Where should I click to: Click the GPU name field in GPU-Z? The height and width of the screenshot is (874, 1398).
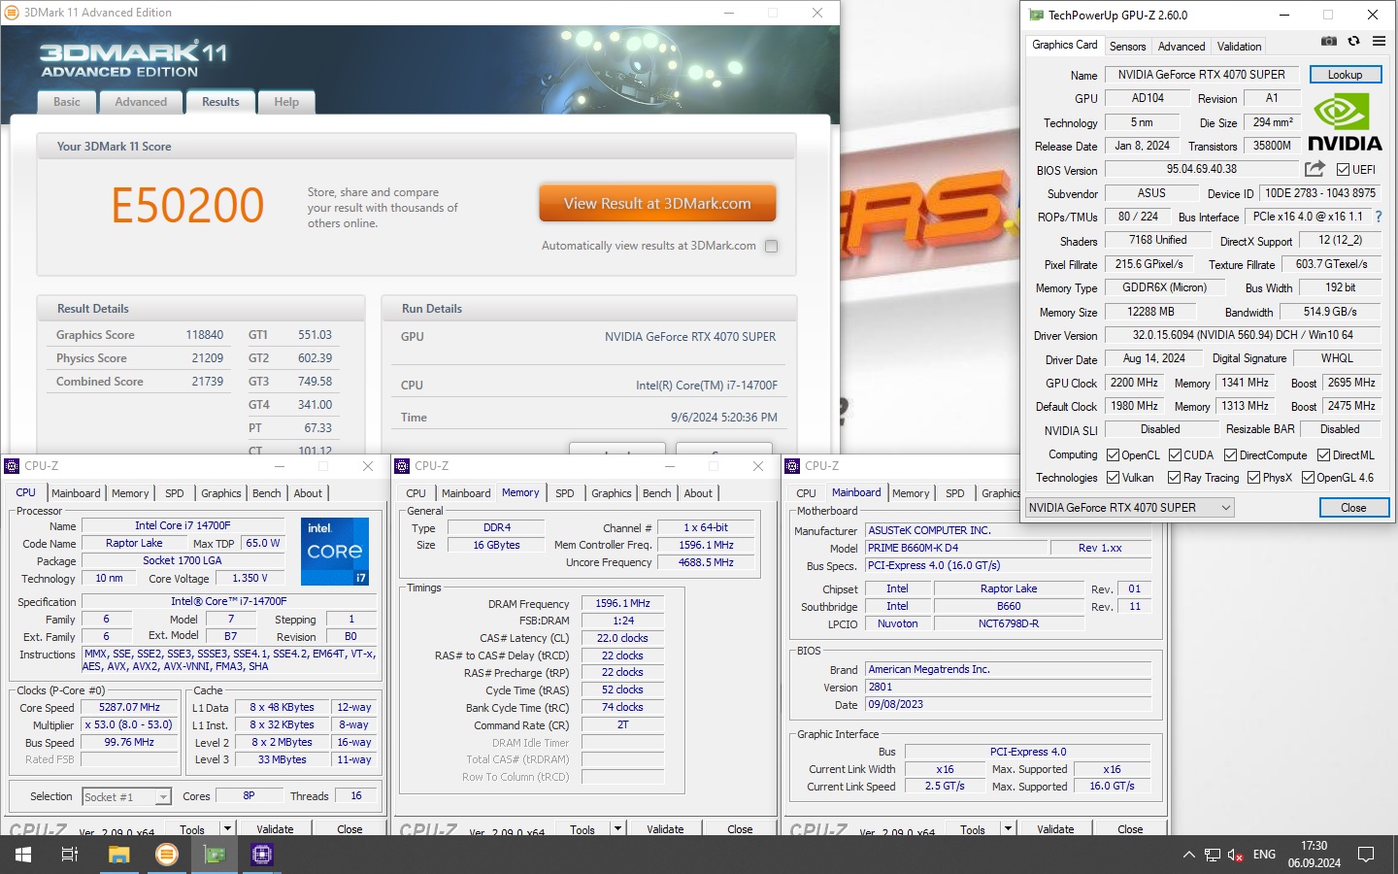tap(1201, 75)
